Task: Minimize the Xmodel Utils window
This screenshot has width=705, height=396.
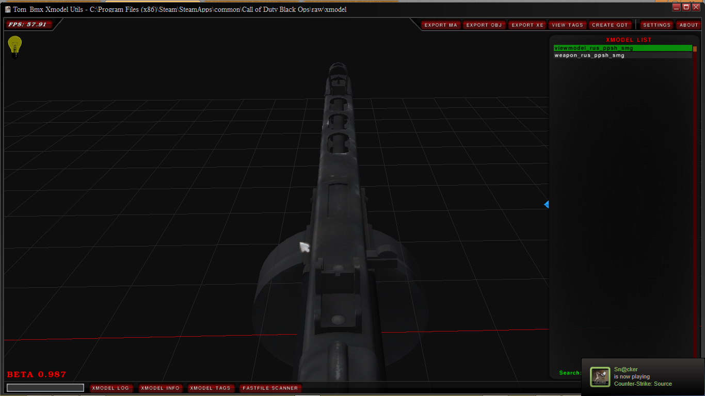Action: [x=676, y=7]
